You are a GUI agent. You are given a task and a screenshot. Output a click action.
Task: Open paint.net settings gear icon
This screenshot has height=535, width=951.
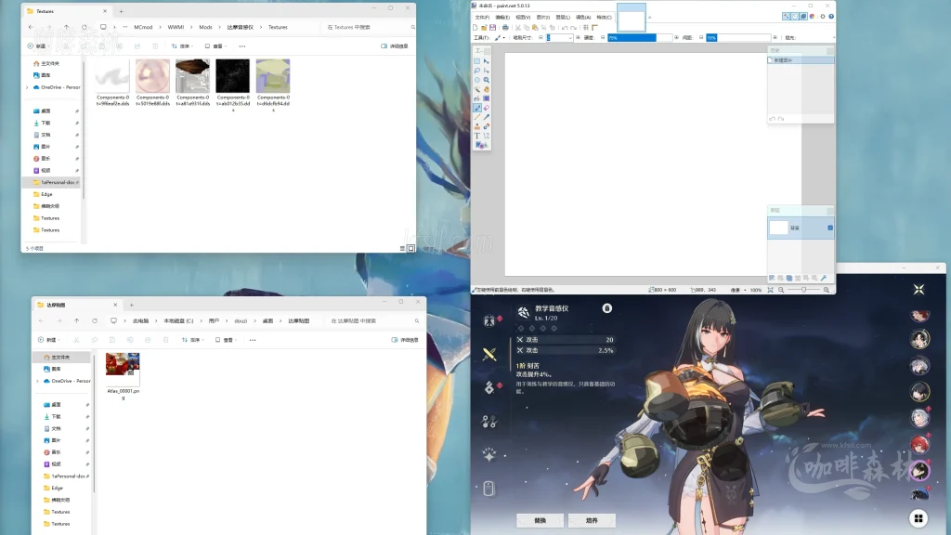click(x=821, y=16)
